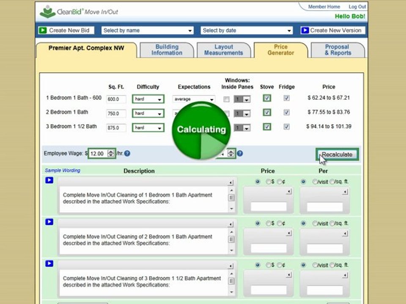Image resolution: width=406 pixels, height=304 pixels.
Task: Open help icon next to Employee Wage
Action: (x=127, y=153)
